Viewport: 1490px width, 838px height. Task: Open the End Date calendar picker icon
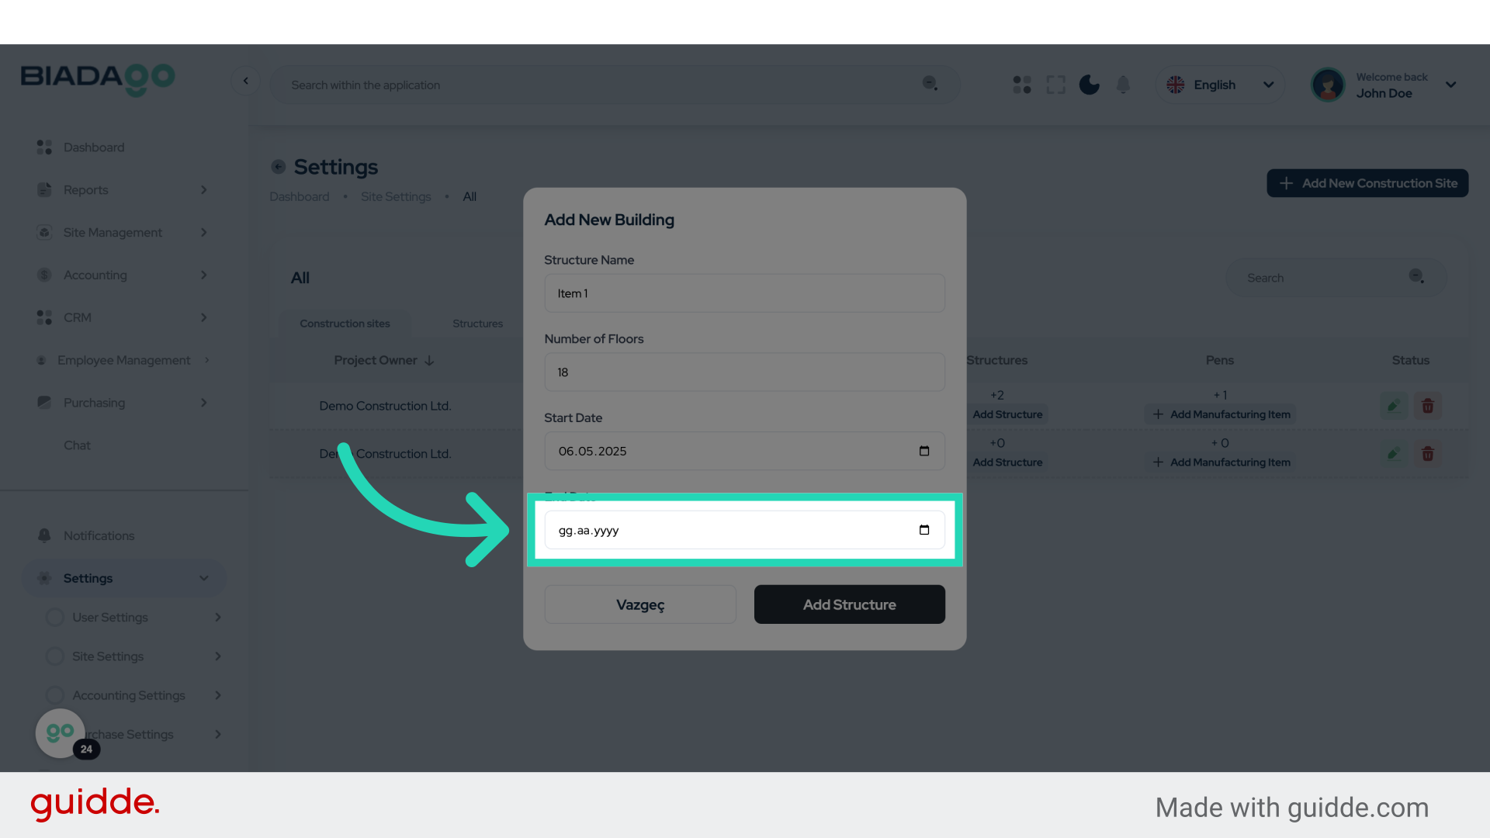(923, 530)
